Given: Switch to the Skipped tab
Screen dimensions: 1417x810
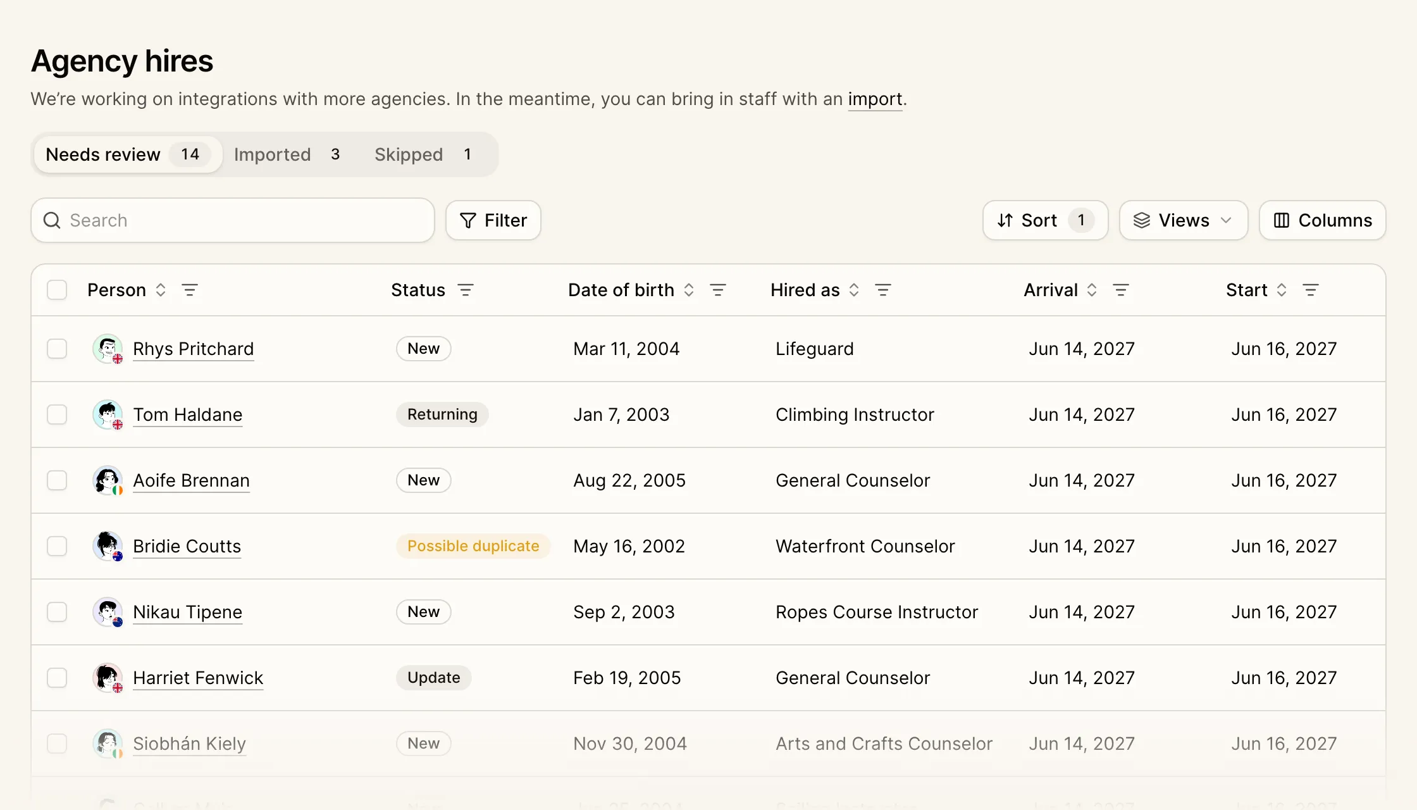Looking at the screenshot, I should pos(424,154).
